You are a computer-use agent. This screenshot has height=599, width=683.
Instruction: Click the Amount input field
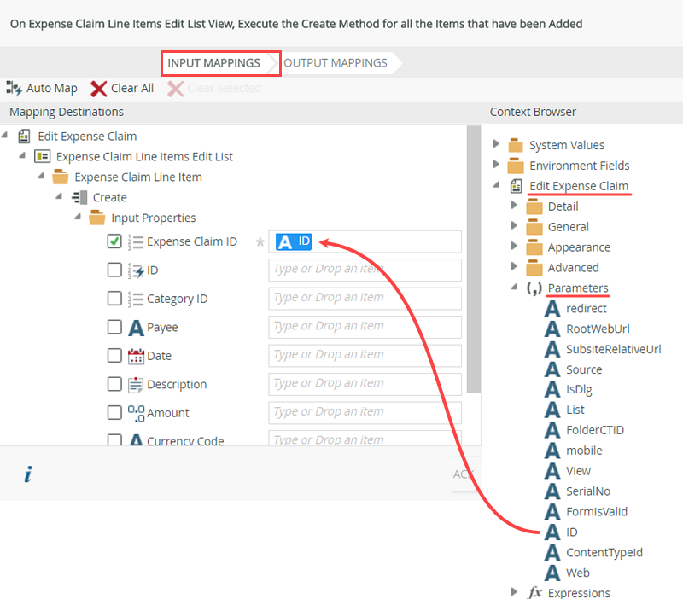pyautogui.click(x=365, y=413)
